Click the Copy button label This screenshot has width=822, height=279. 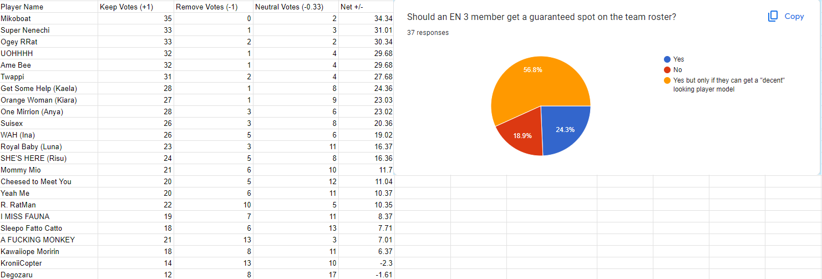(x=794, y=17)
